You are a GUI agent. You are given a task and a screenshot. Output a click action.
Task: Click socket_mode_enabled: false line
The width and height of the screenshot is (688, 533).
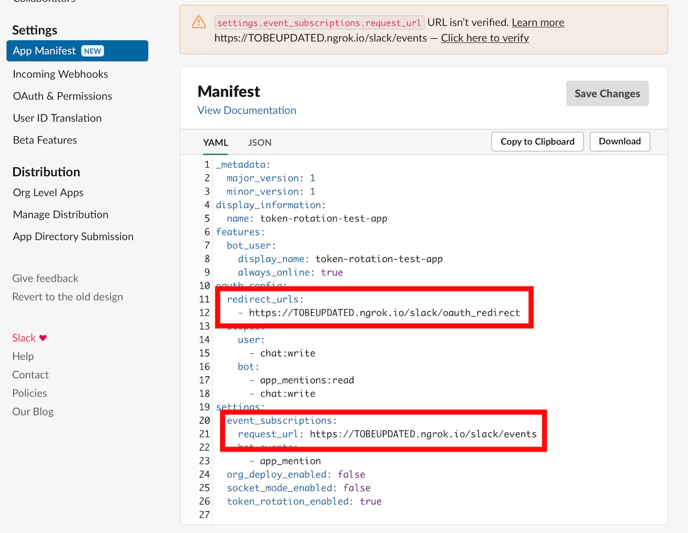click(299, 488)
